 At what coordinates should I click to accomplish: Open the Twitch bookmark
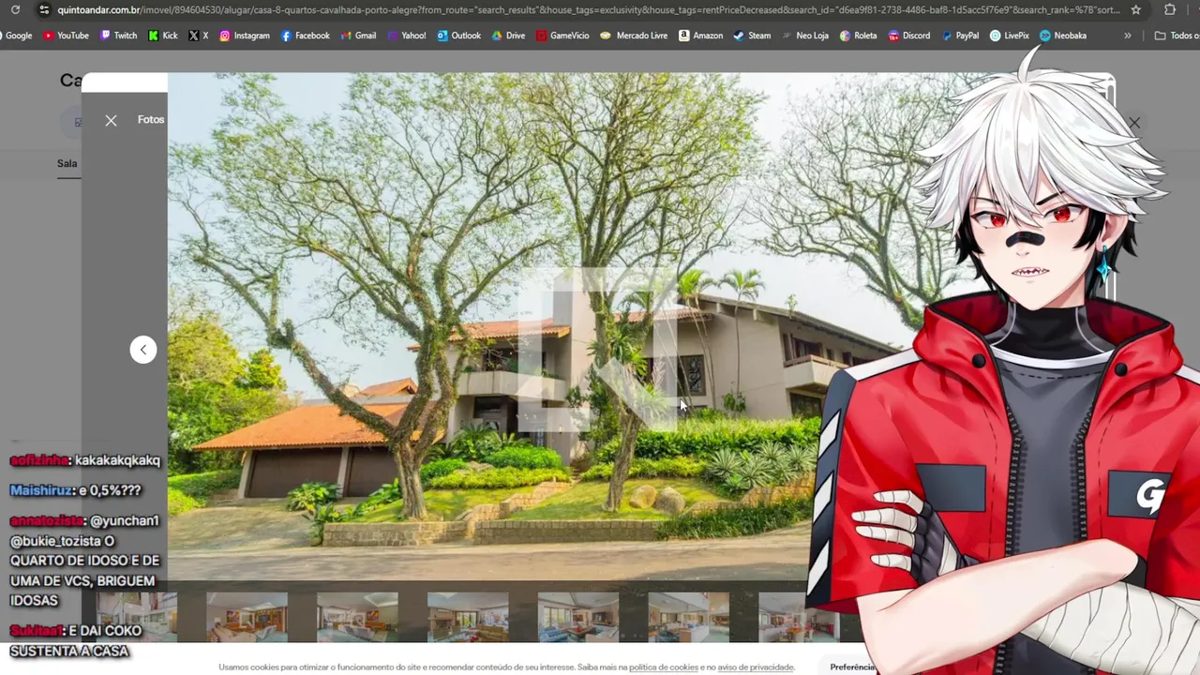(118, 36)
